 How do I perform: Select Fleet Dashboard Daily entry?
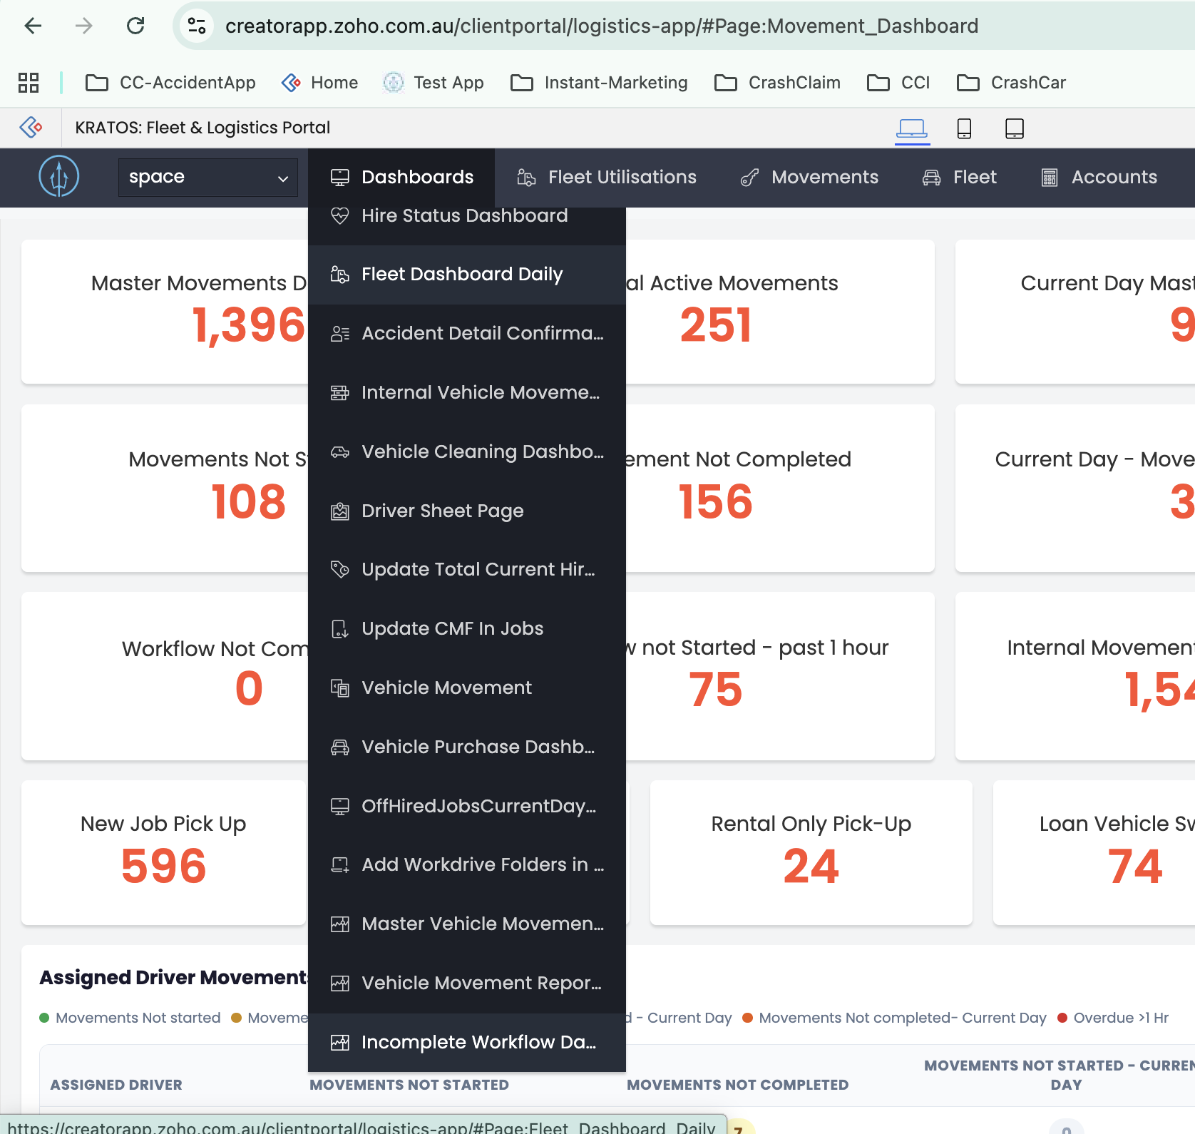[x=467, y=275]
